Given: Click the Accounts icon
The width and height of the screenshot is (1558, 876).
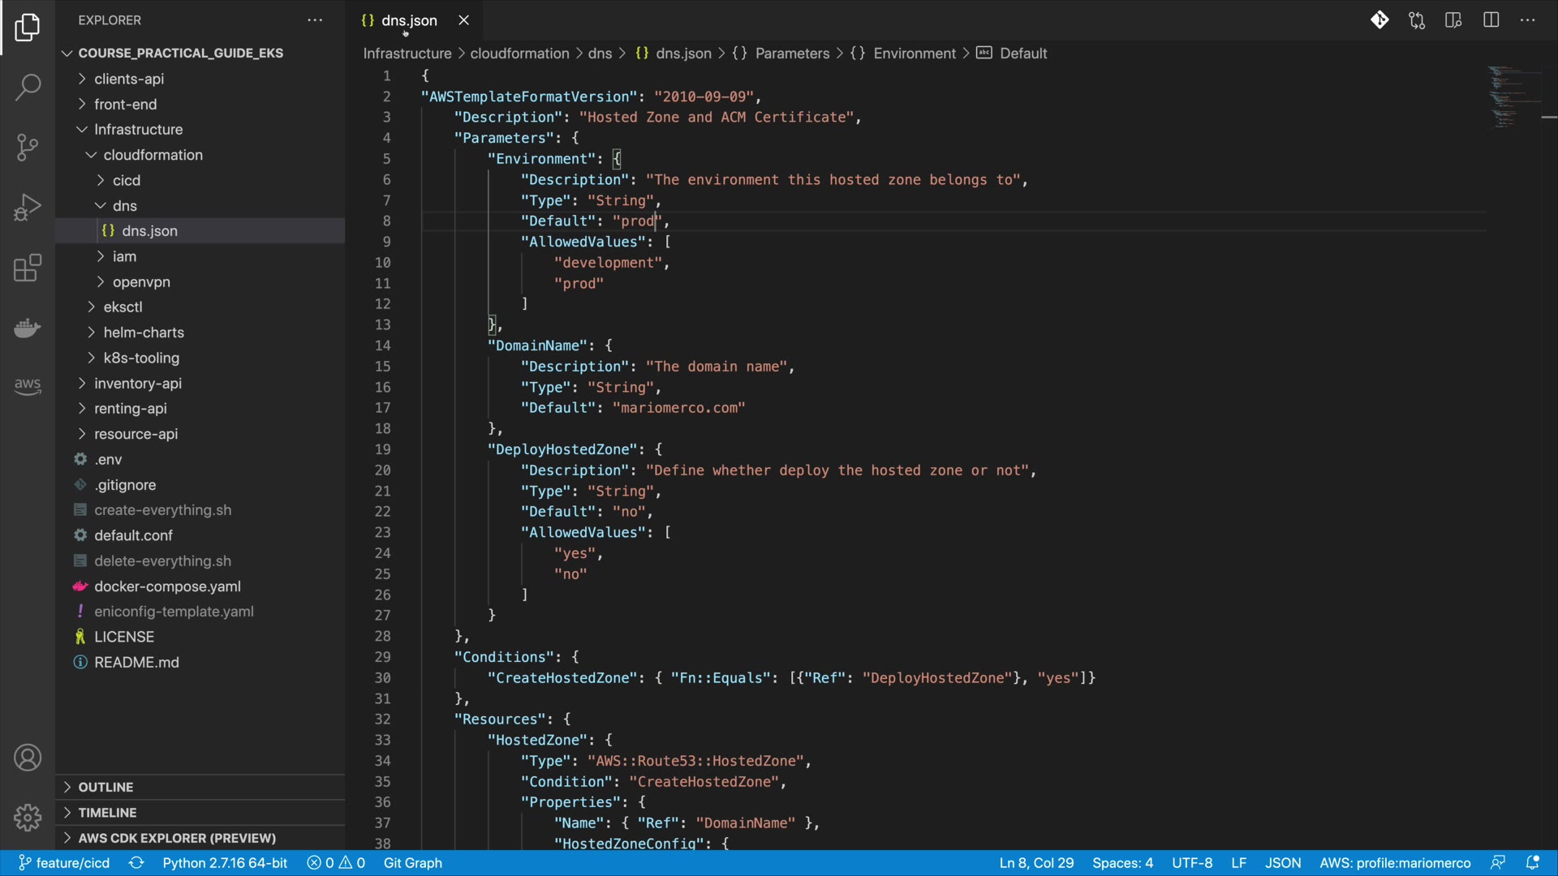Looking at the screenshot, I should [x=28, y=758].
